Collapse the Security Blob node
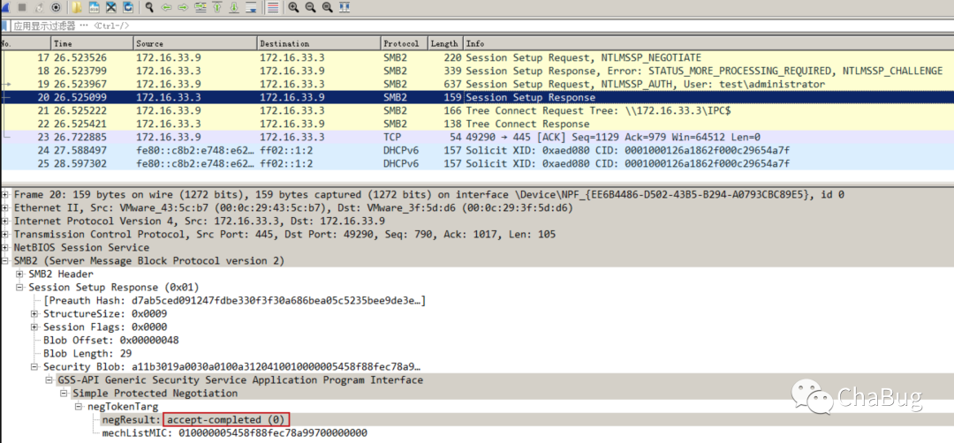954x443 pixels. click(x=34, y=367)
